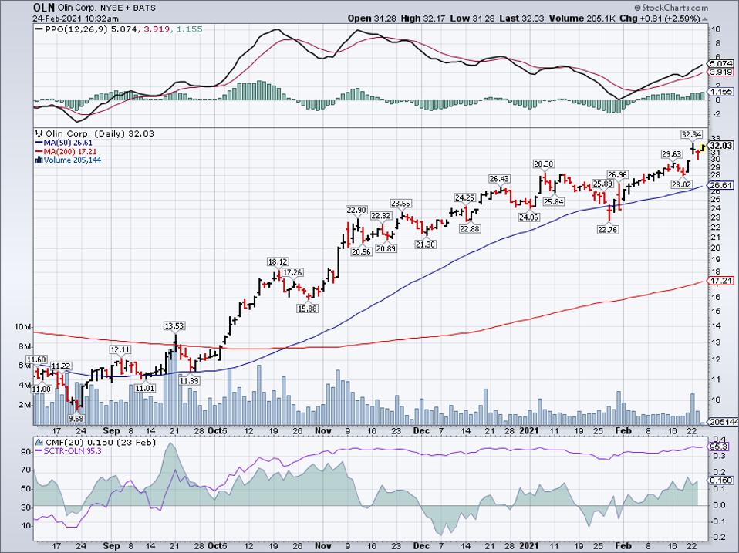
Task: Click the 17.21 MA(200) axis tag
Action: 721,281
